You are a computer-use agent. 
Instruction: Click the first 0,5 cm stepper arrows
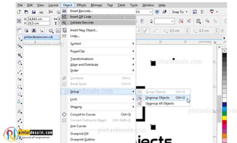[x=187, y=30]
